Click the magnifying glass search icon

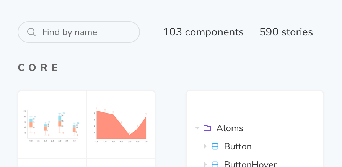pyautogui.click(x=31, y=32)
